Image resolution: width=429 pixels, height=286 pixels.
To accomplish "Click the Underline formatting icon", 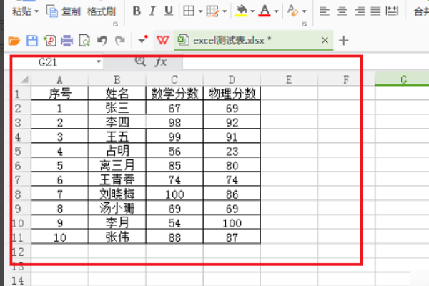I will click(x=169, y=11).
